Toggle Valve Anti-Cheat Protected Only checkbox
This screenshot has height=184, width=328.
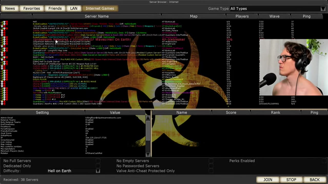[211, 171]
